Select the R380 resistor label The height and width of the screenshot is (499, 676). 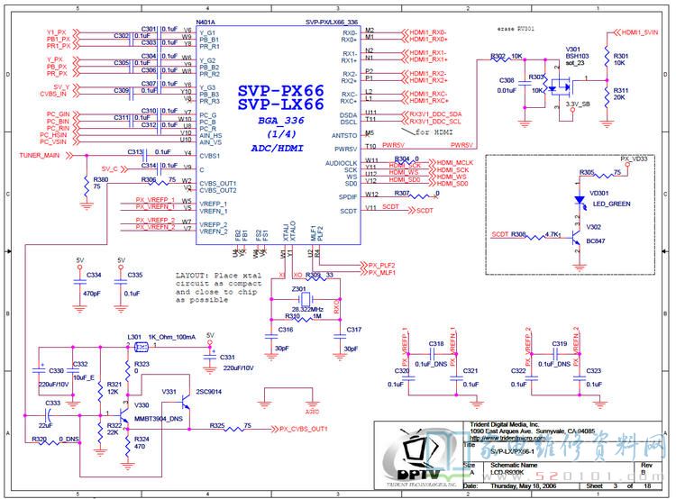[100, 179]
